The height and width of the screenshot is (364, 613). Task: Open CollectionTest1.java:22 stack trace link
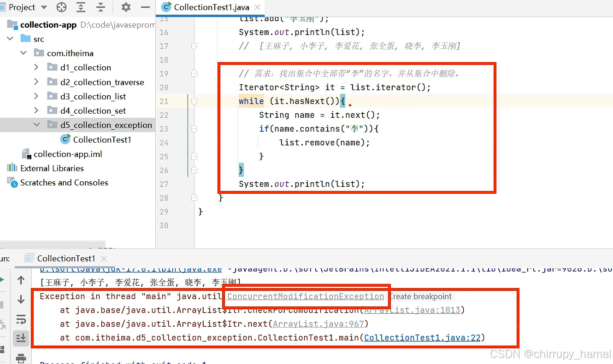pyautogui.click(x=423, y=338)
